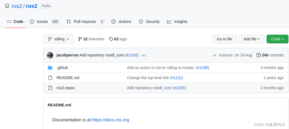289x129 pixels.
Task: Click the Public visibility badge
Action: [x=46, y=6]
